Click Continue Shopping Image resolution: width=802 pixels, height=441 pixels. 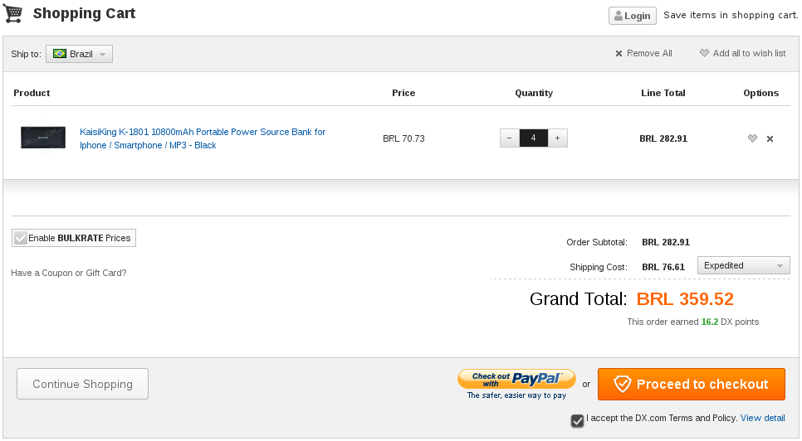click(82, 384)
